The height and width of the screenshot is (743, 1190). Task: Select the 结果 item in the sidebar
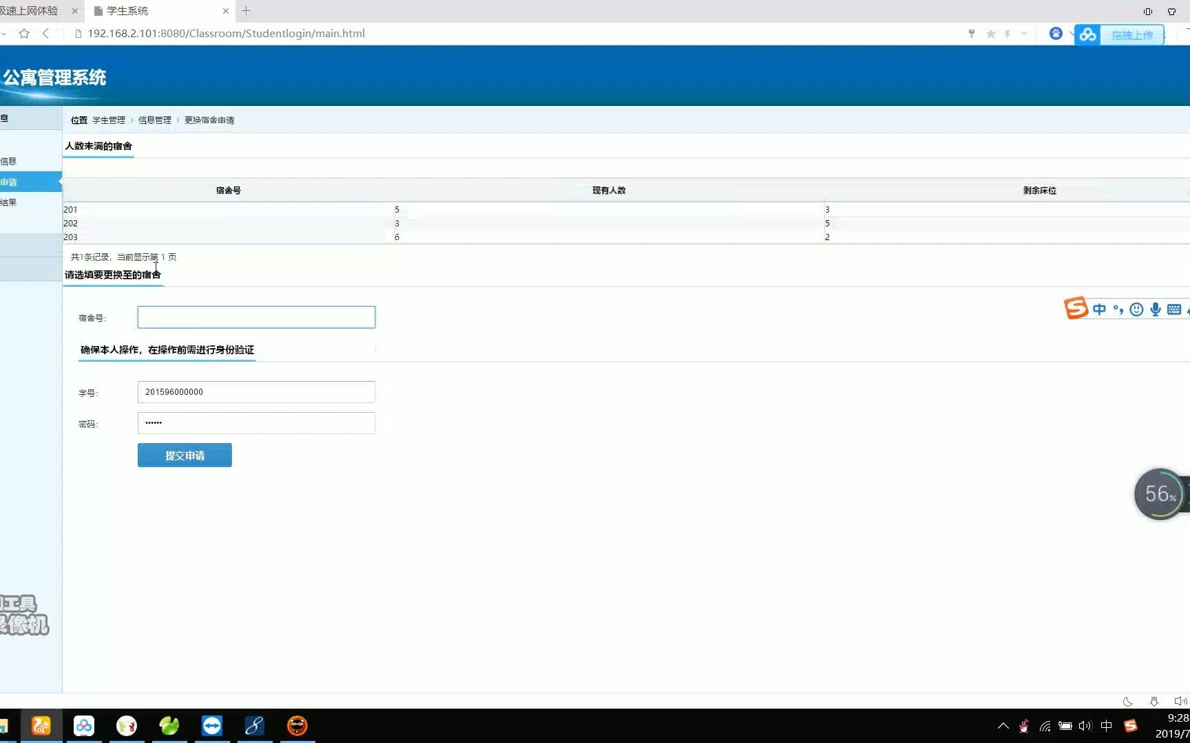click(x=10, y=202)
